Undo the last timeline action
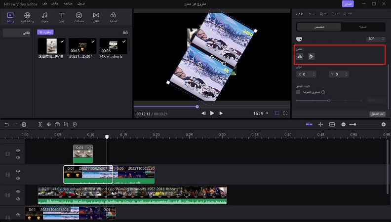The image size is (391, 222). (7, 124)
